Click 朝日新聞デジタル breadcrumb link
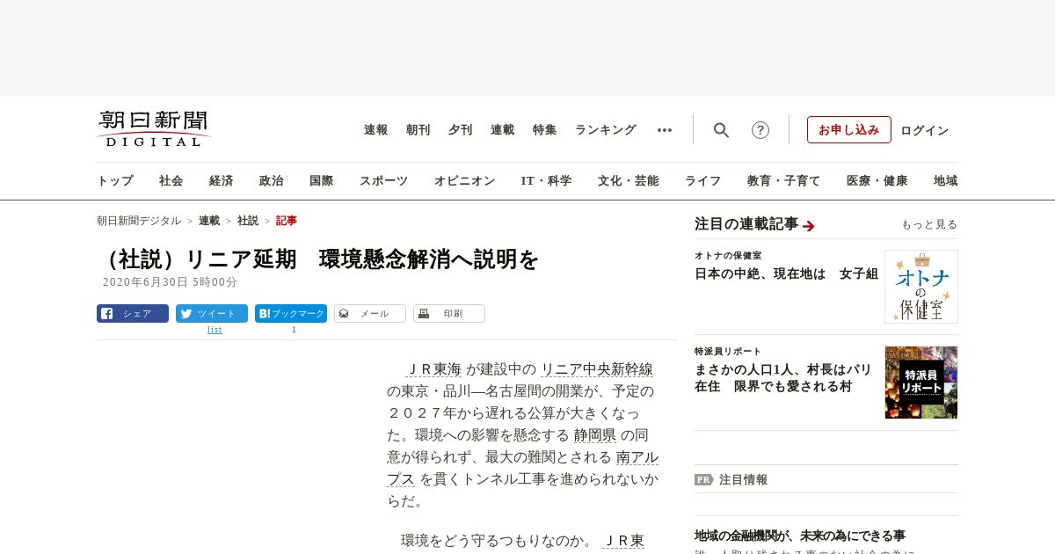 coord(139,221)
